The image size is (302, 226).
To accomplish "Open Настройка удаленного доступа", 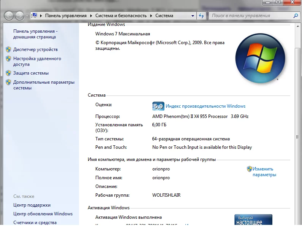I will coord(37,61).
